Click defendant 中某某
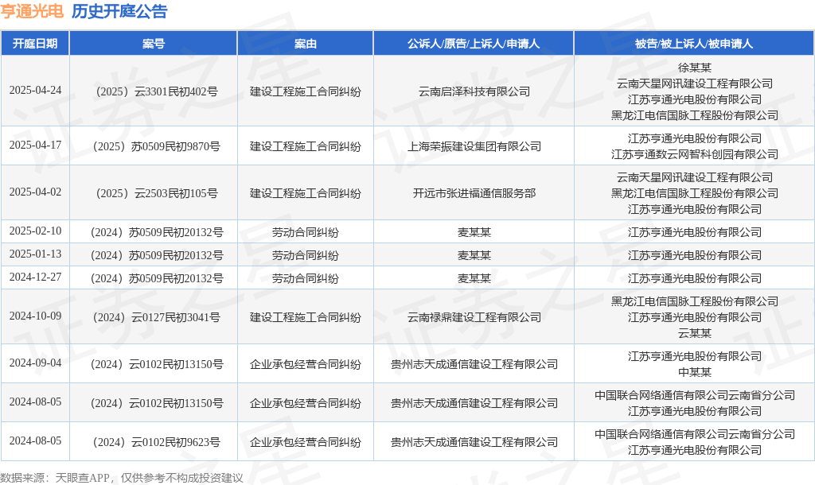Screen dimensions: 815x485 [694, 372]
